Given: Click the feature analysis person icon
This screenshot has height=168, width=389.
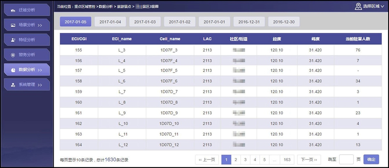Looking at the screenshot, I should pos(13,40).
